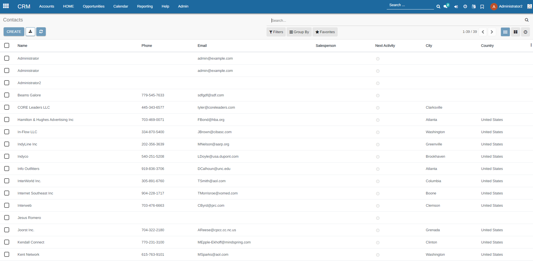
Task: Open the Group By dropdown
Action: pos(299,32)
